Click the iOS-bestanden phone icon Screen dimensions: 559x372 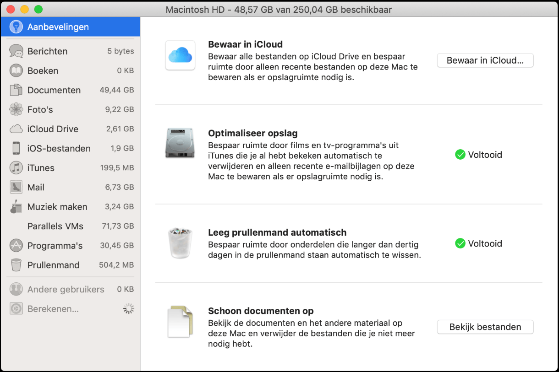(16, 148)
